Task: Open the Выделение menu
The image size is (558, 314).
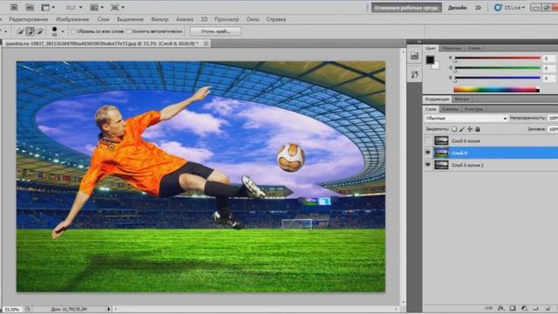Action: tap(130, 19)
